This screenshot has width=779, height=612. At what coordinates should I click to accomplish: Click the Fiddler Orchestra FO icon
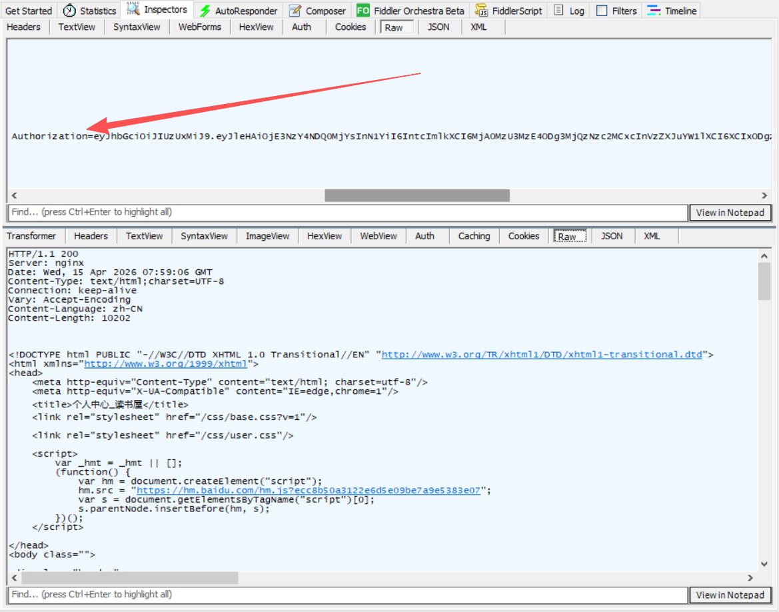coord(363,11)
